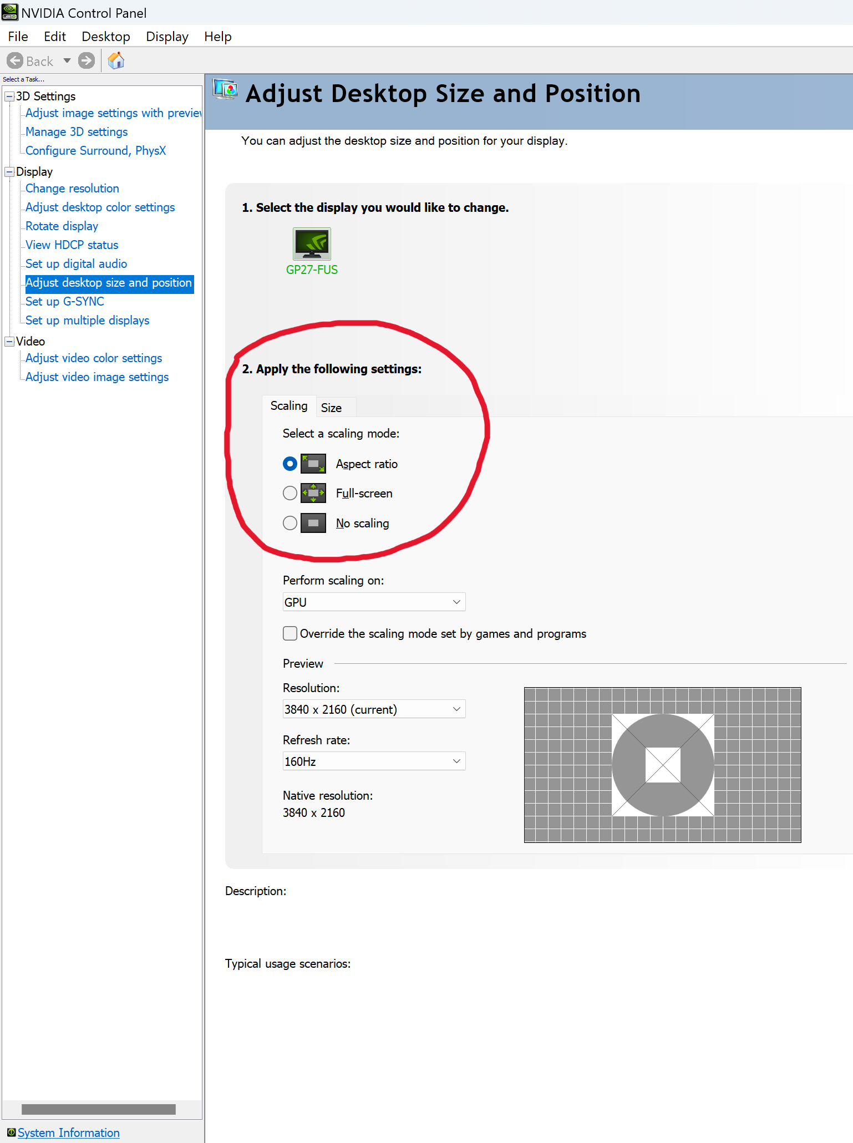Click the Video tree label
Viewport: 853px width, 1143px height.
(x=31, y=342)
